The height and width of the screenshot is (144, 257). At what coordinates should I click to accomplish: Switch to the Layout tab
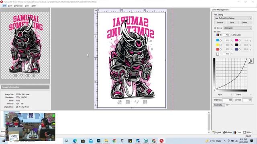click(x=217, y=132)
